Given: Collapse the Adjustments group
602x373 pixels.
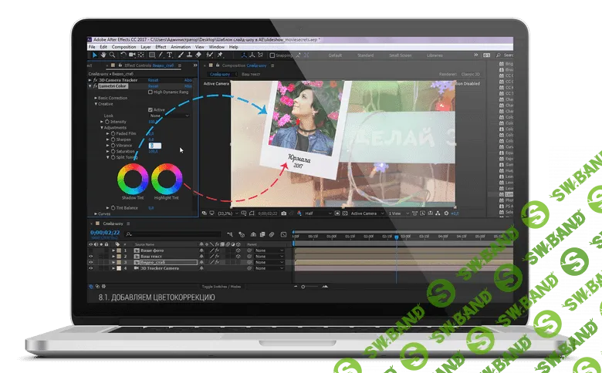Looking at the screenshot, I should tap(102, 128).
